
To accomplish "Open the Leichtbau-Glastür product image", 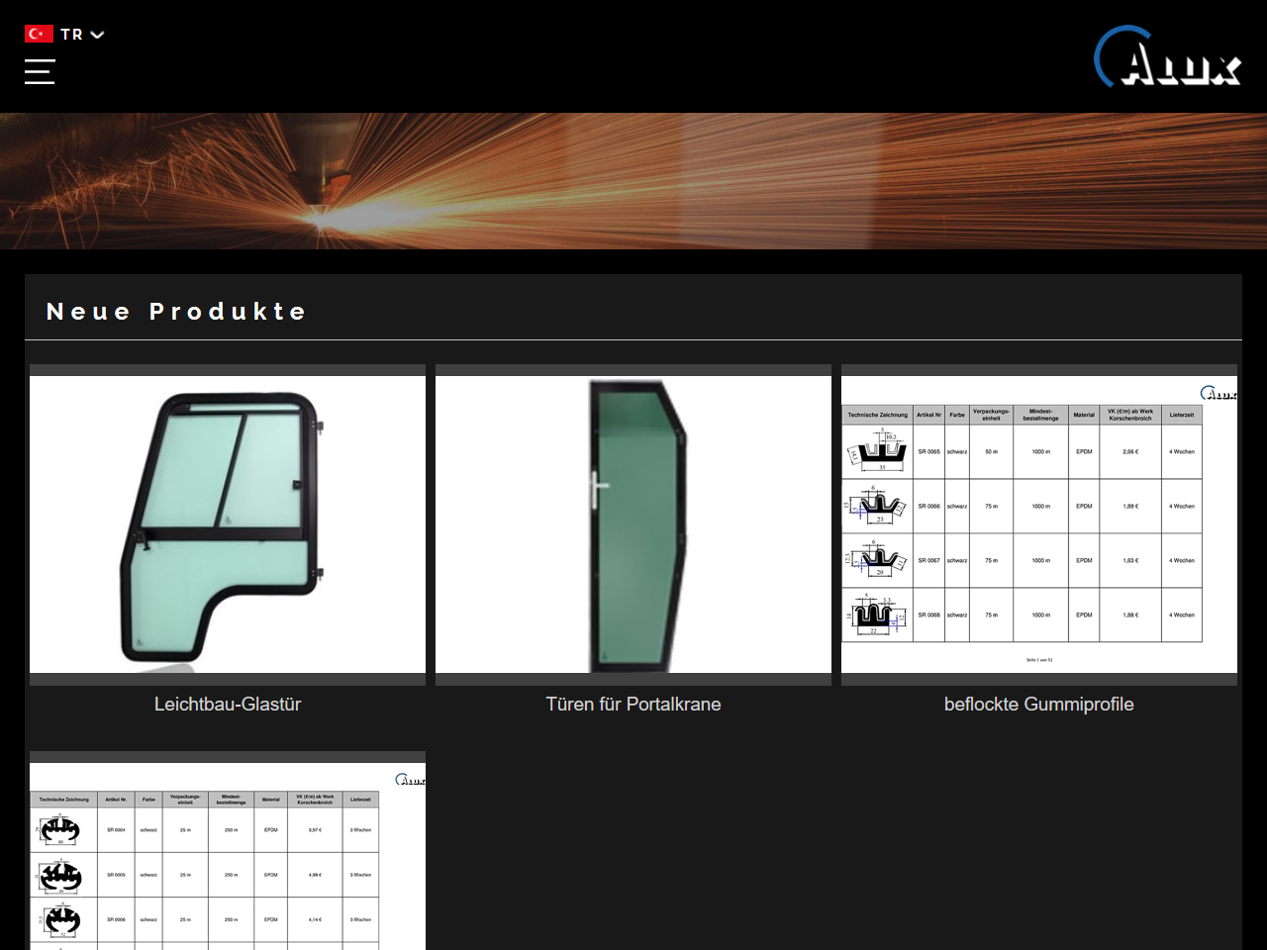I will click(228, 524).
